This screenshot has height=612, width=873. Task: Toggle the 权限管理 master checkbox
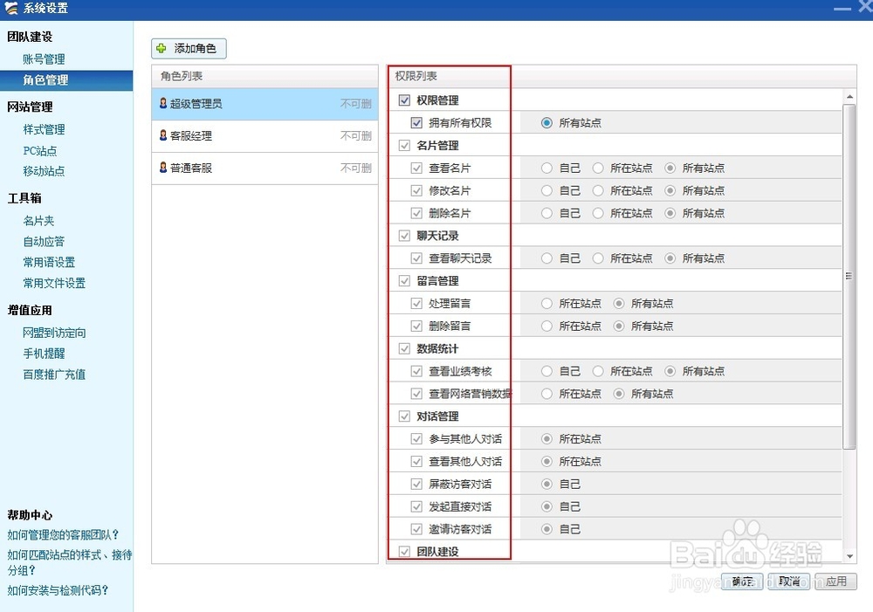point(405,100)
